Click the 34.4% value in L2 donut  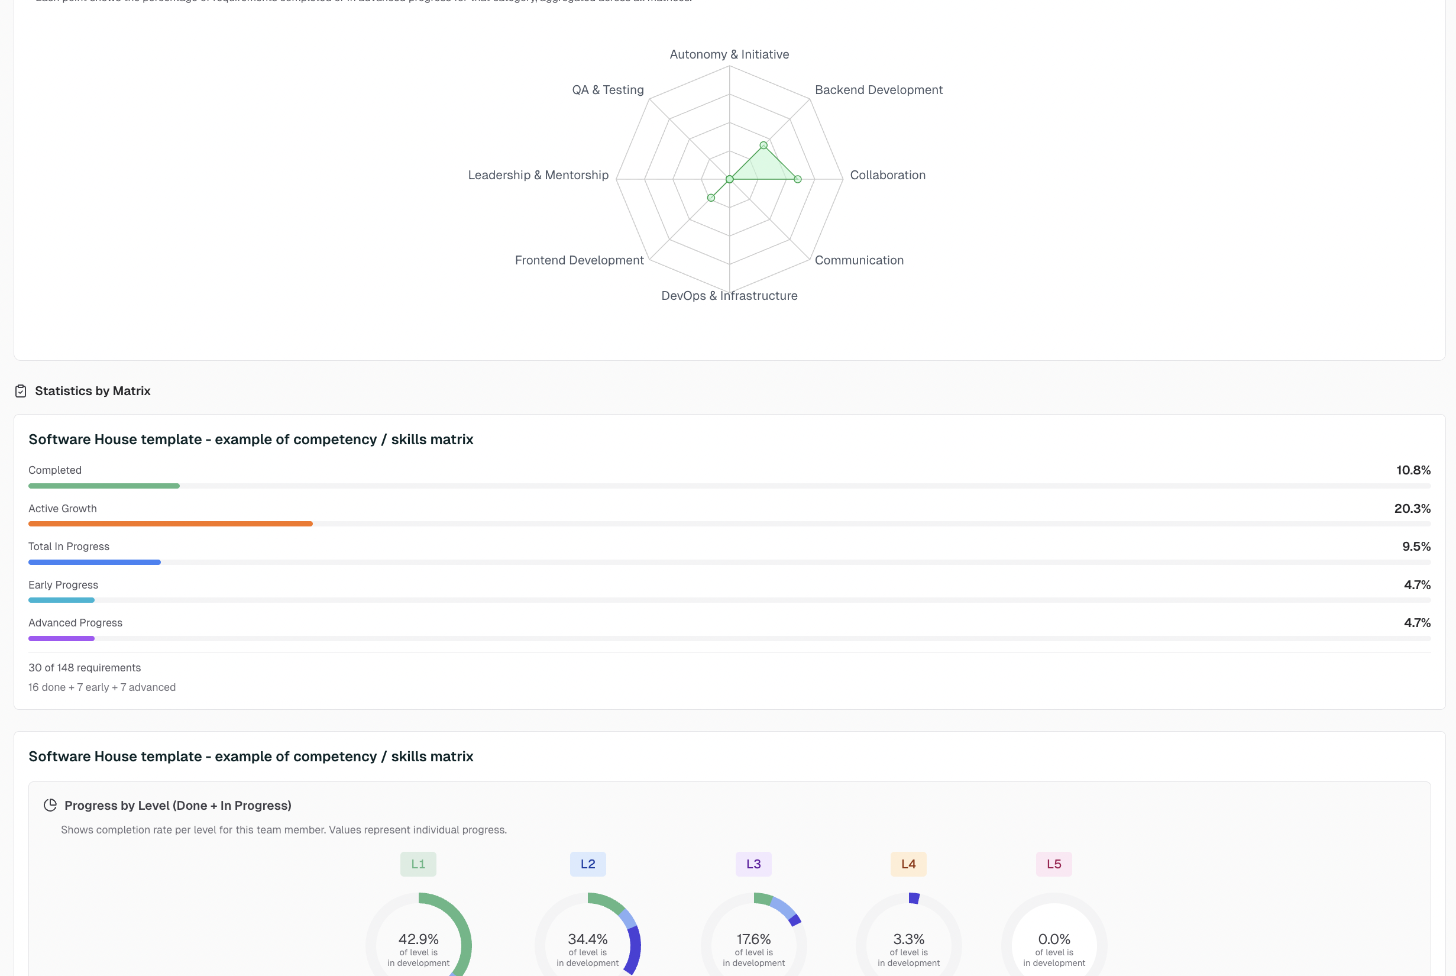point(588,939)
